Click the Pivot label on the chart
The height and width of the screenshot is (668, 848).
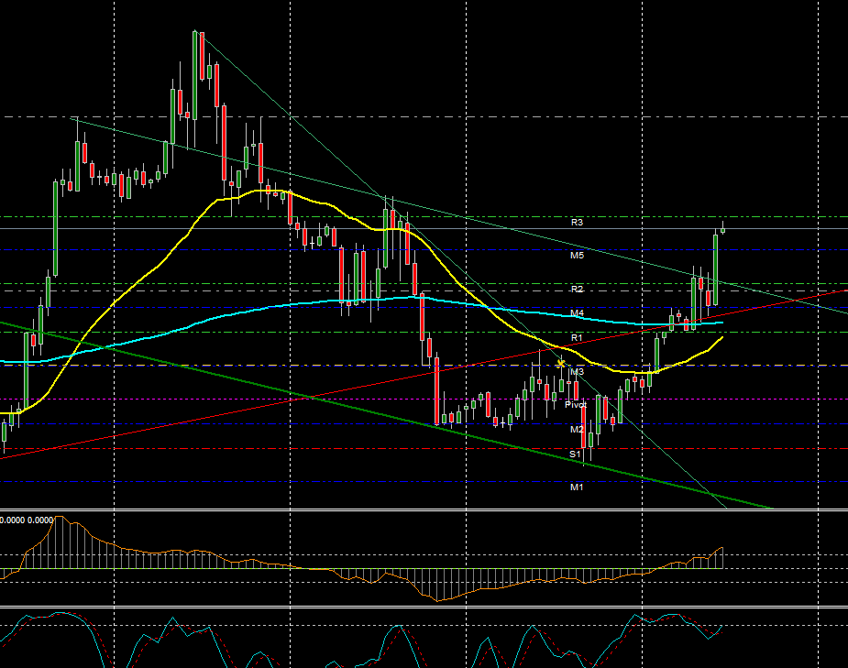(x=576, y=405)
